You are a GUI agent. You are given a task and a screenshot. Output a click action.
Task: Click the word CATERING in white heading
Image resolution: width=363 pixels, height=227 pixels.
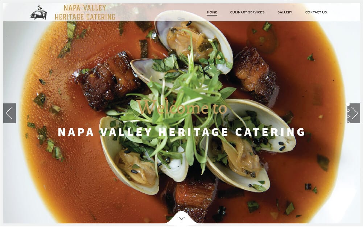(x=270, y=132)
